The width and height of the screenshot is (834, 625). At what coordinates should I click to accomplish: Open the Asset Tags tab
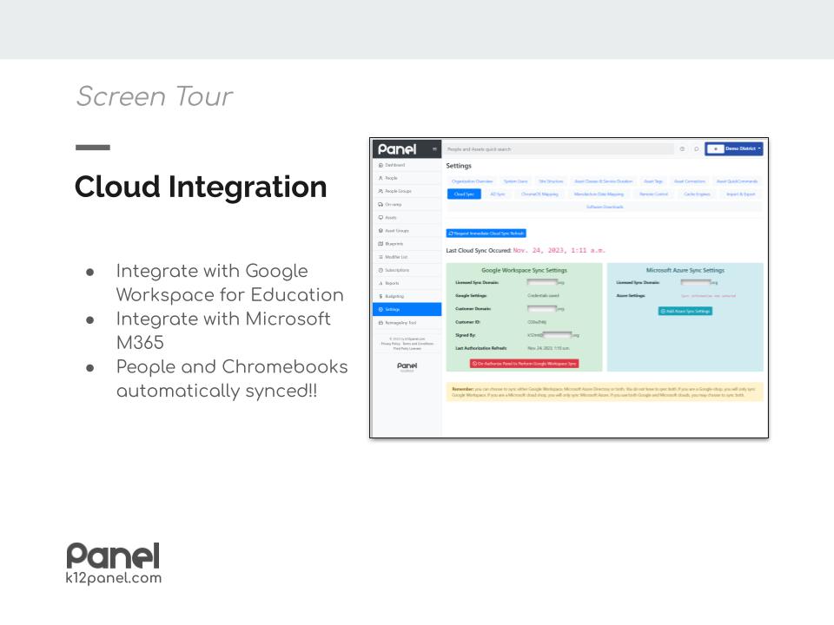coord(653,181)
